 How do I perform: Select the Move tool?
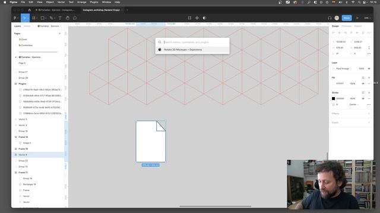coord(24,18)
